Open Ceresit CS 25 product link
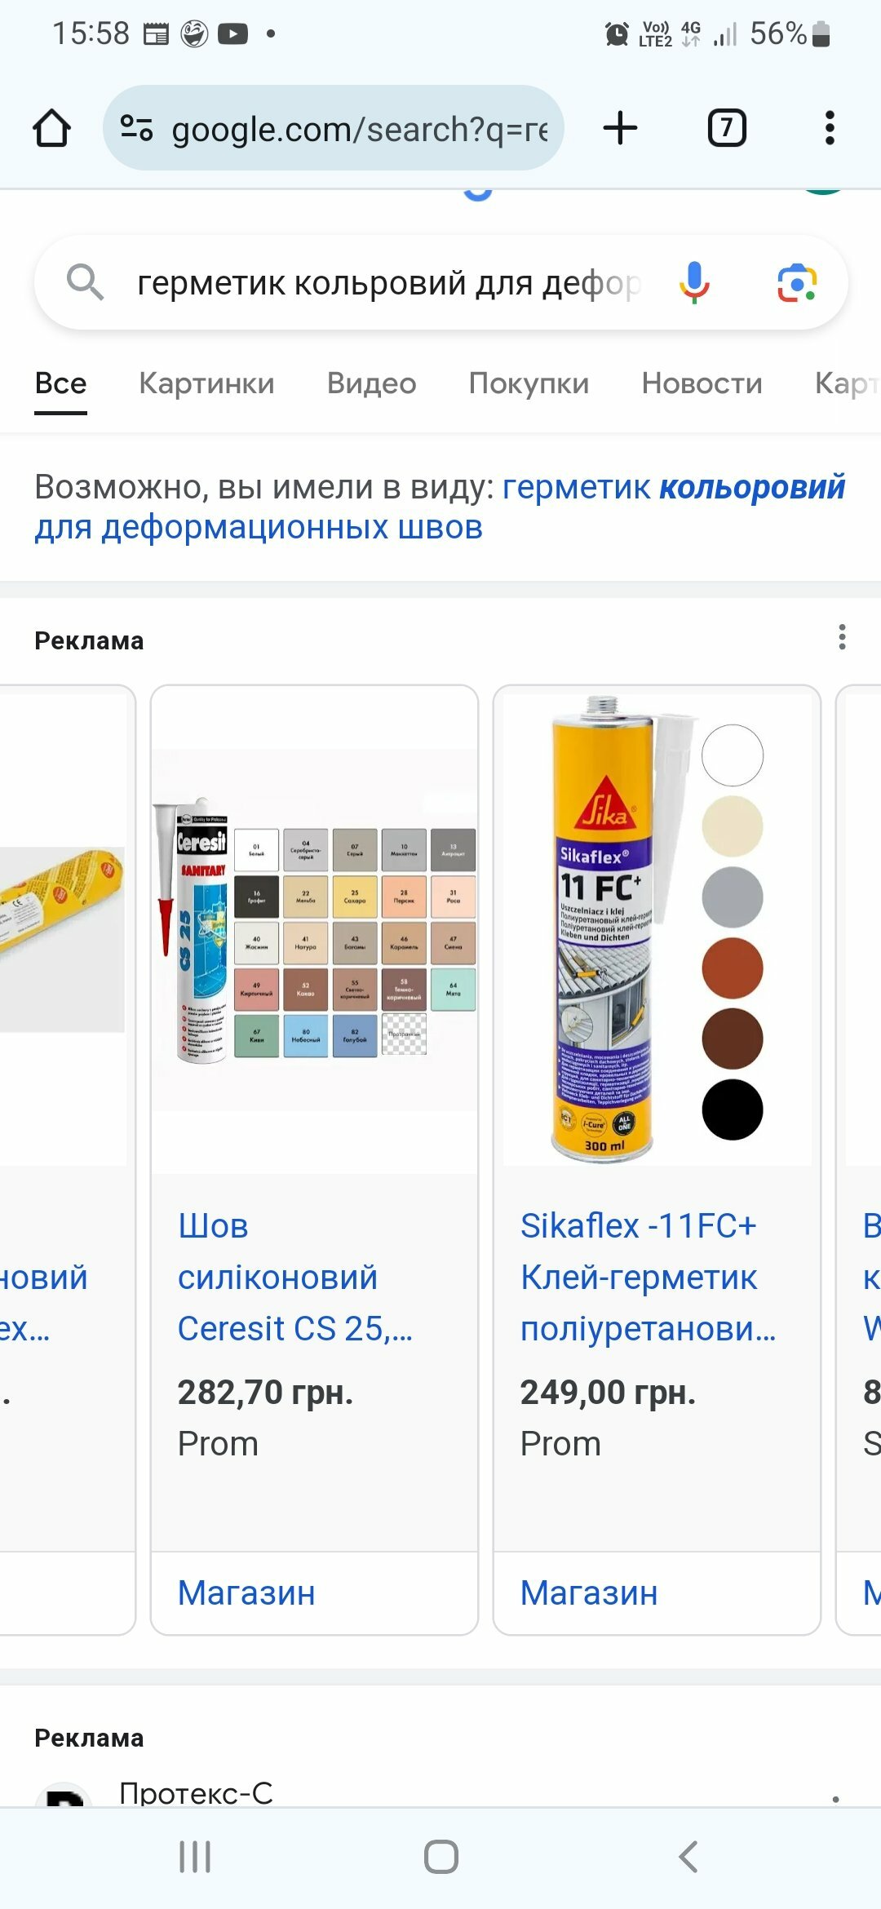 point(295,1277)
